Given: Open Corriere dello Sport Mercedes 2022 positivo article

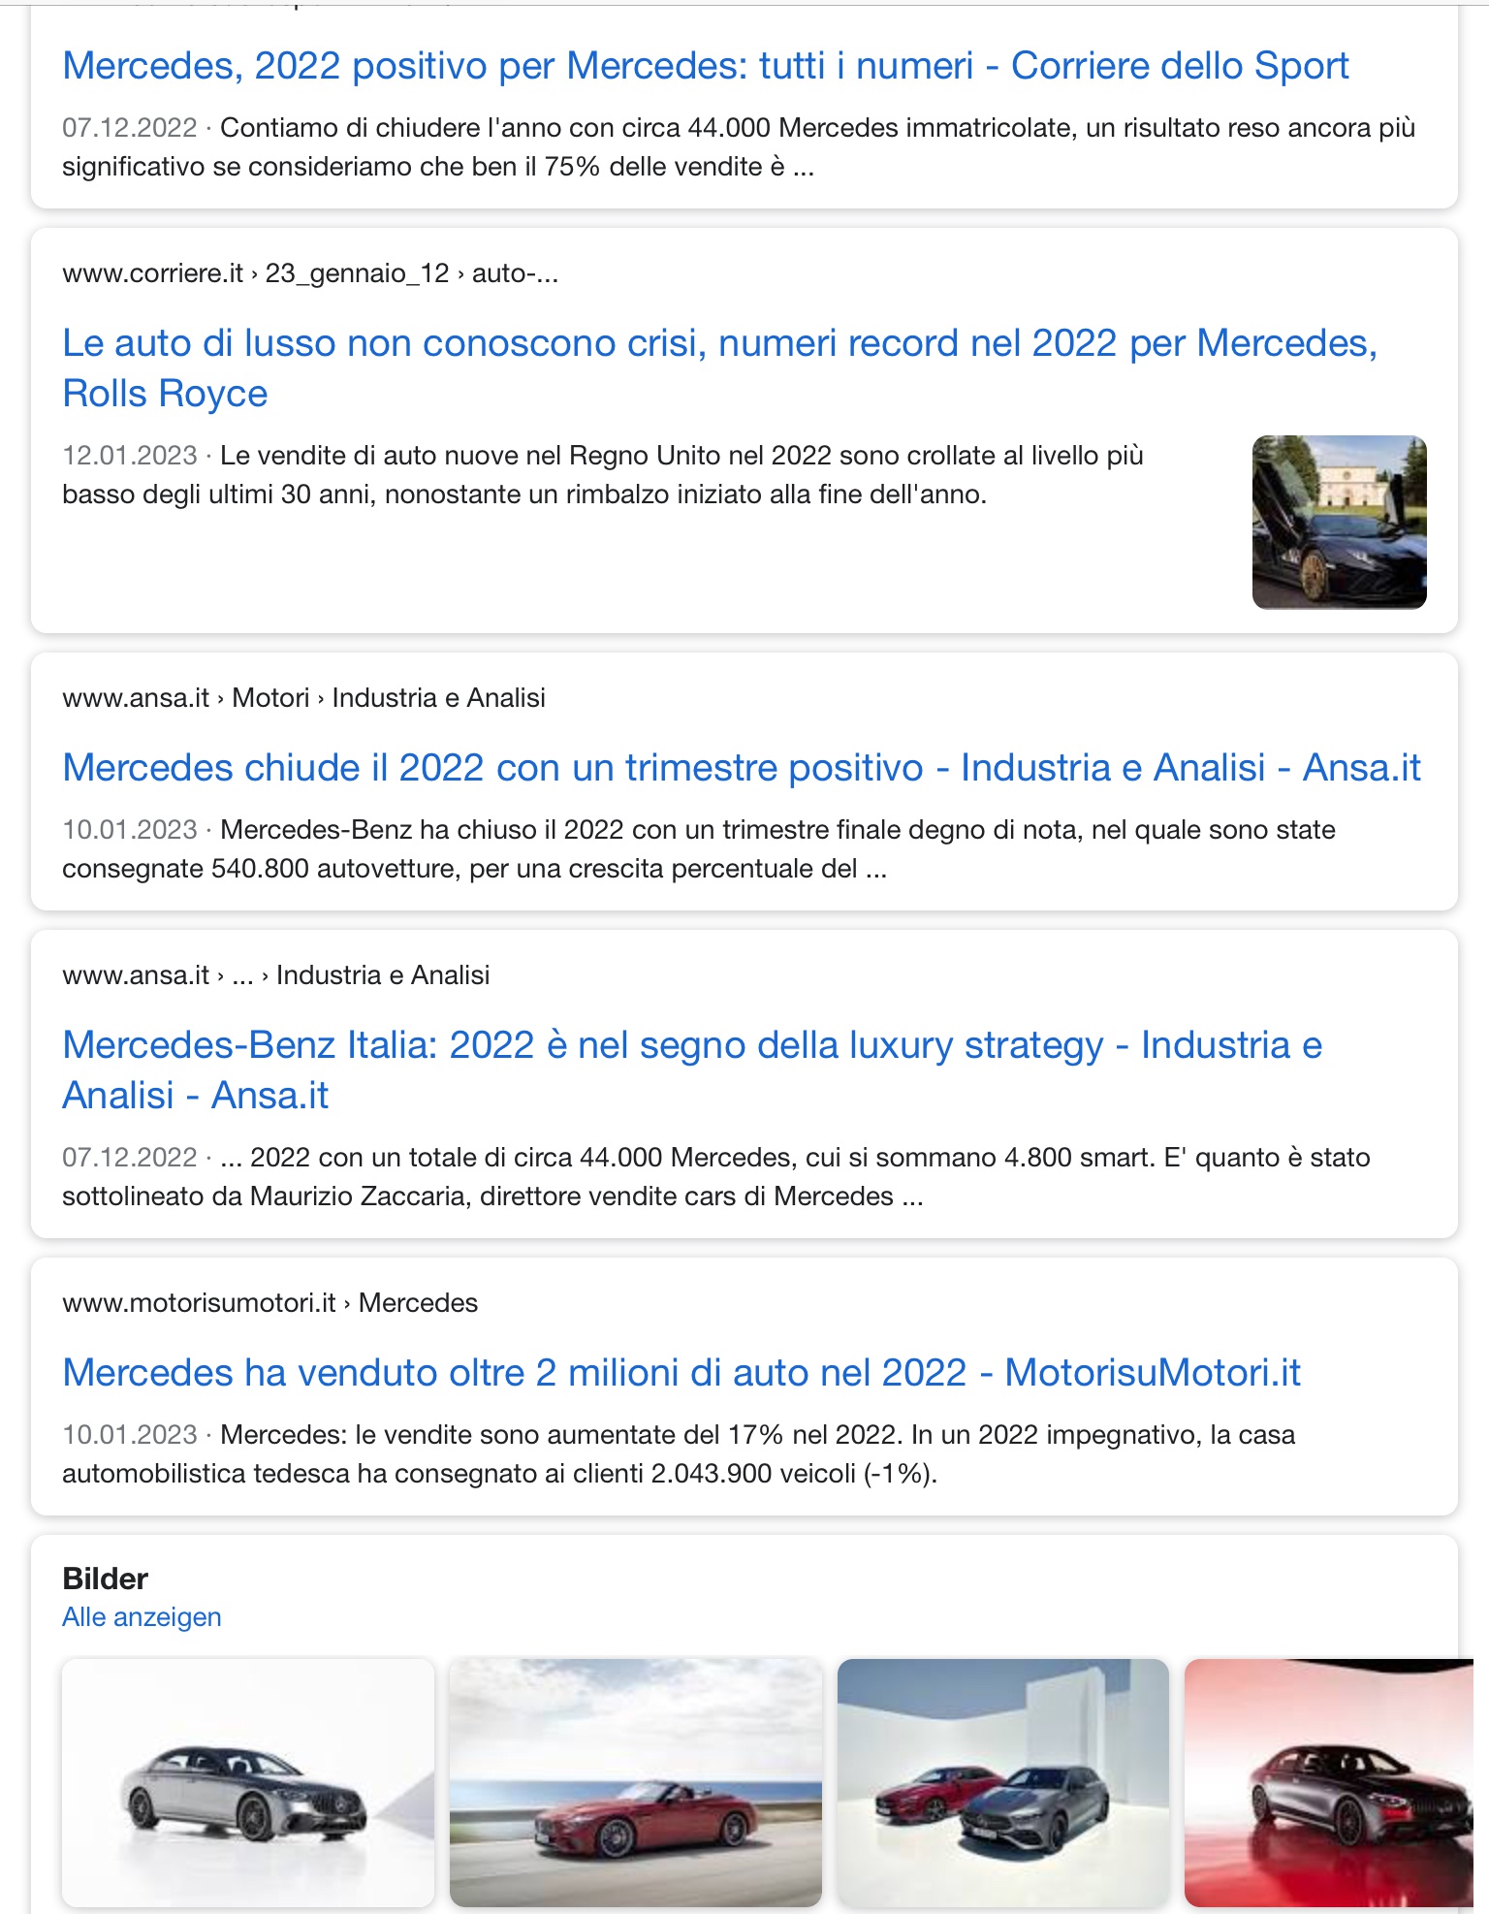Looking at the screenshot, I should tap(705, 66).
